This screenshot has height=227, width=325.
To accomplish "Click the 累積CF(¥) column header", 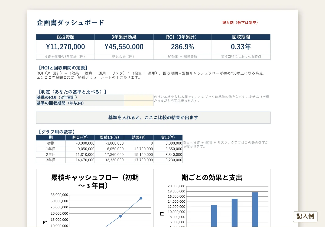I will 109,138.
